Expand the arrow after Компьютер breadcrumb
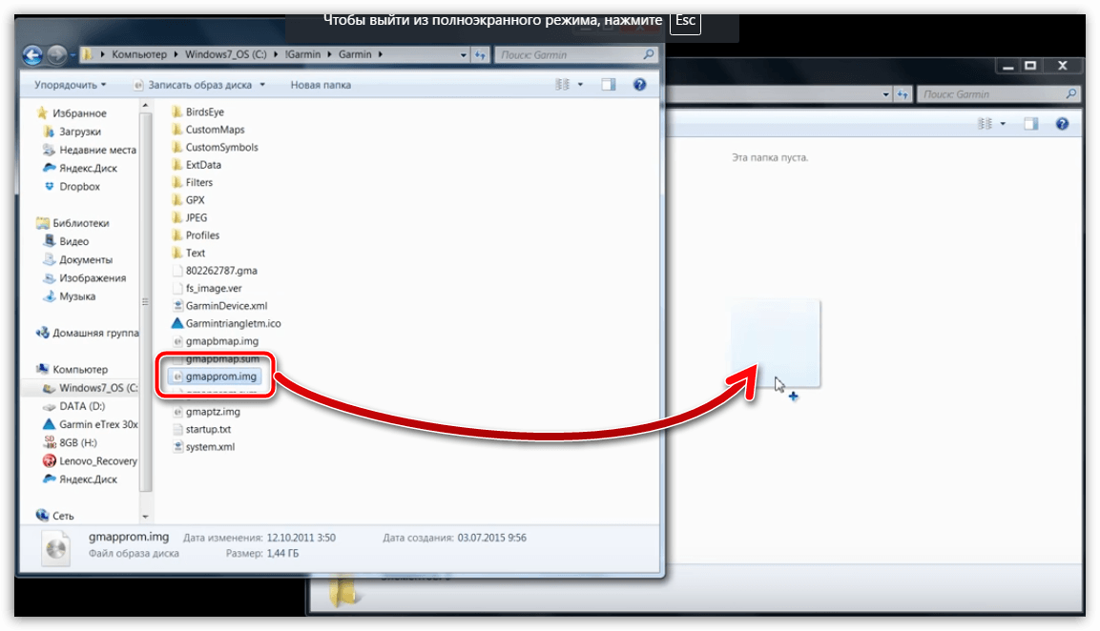 click(176, 54)
